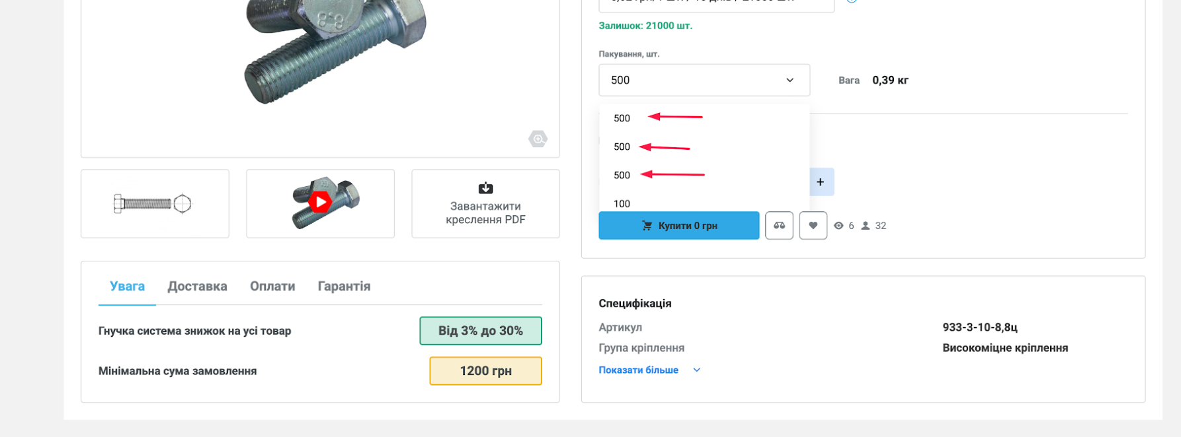
Task: Download the PDF drawing via download icon
Action: [485, 189]
